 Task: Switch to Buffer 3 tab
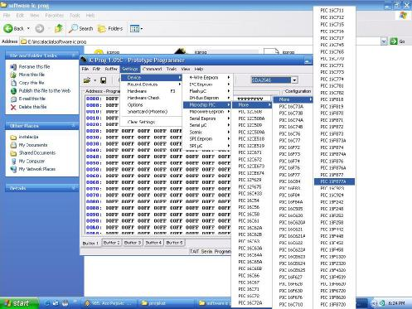click(x=133, y=243)
